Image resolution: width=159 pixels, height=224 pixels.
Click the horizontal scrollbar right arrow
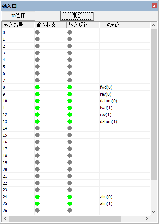[147, 218]
